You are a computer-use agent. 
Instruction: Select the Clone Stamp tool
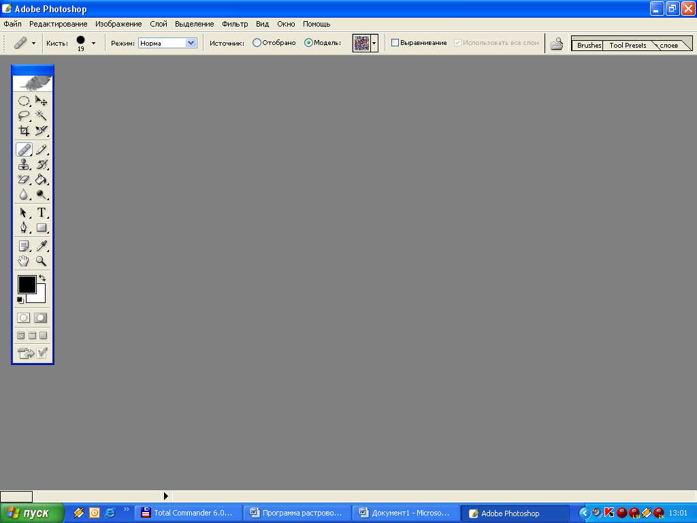click(24, 165)
